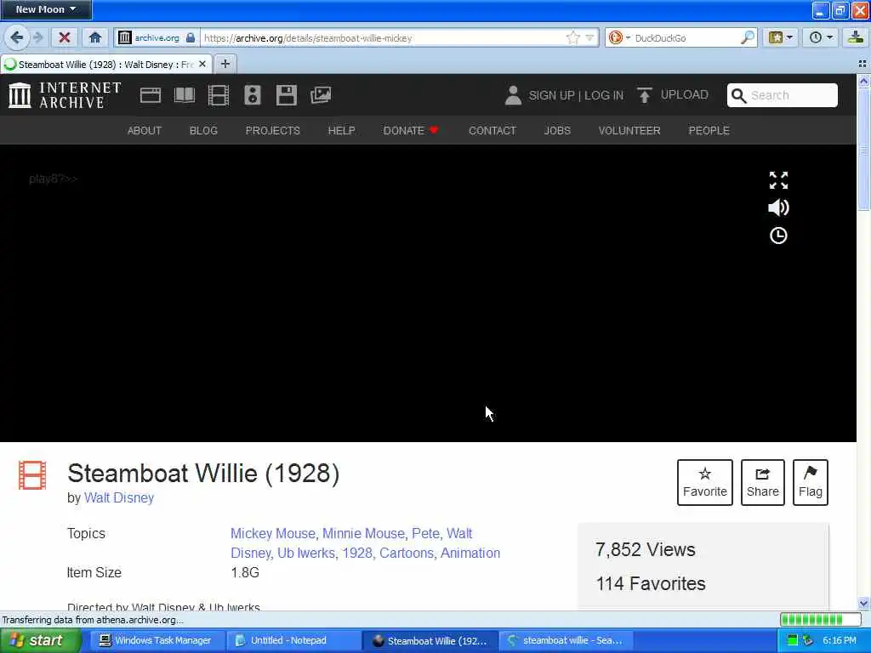Switch to steamboat willie search taskbar window
This screenshot has height=653, width=871.
coord(566,640)
